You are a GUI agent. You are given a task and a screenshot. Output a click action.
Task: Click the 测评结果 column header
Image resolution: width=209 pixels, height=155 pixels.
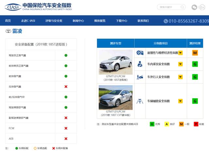(195, 43)
